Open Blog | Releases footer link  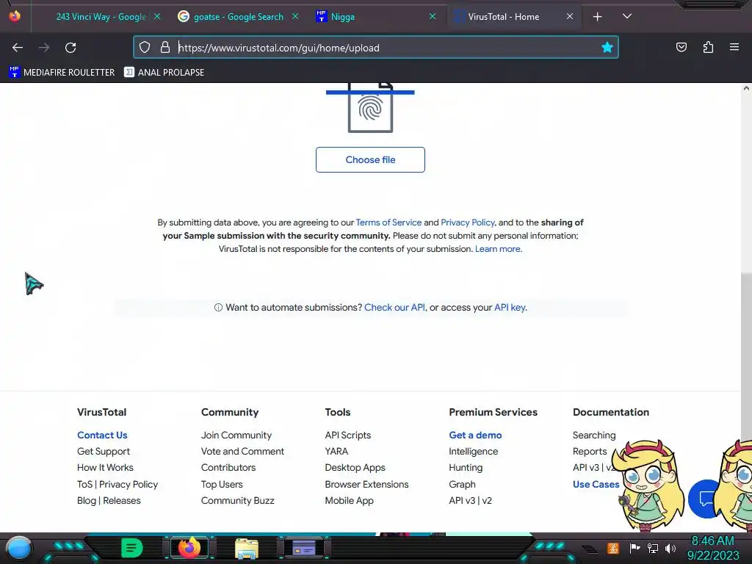coord(109,501)
